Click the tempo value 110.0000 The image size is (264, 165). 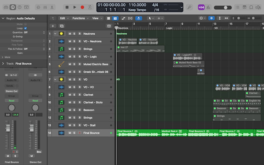coord(137,5)
